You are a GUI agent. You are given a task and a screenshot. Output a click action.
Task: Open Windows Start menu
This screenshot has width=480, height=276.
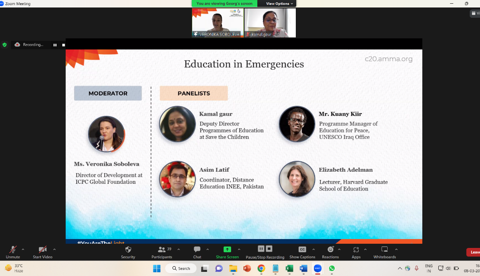pyautogui.click(x=157, y=269)
